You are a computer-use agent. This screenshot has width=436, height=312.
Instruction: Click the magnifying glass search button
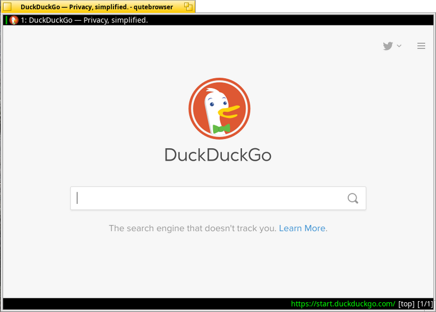click(353, 198)
